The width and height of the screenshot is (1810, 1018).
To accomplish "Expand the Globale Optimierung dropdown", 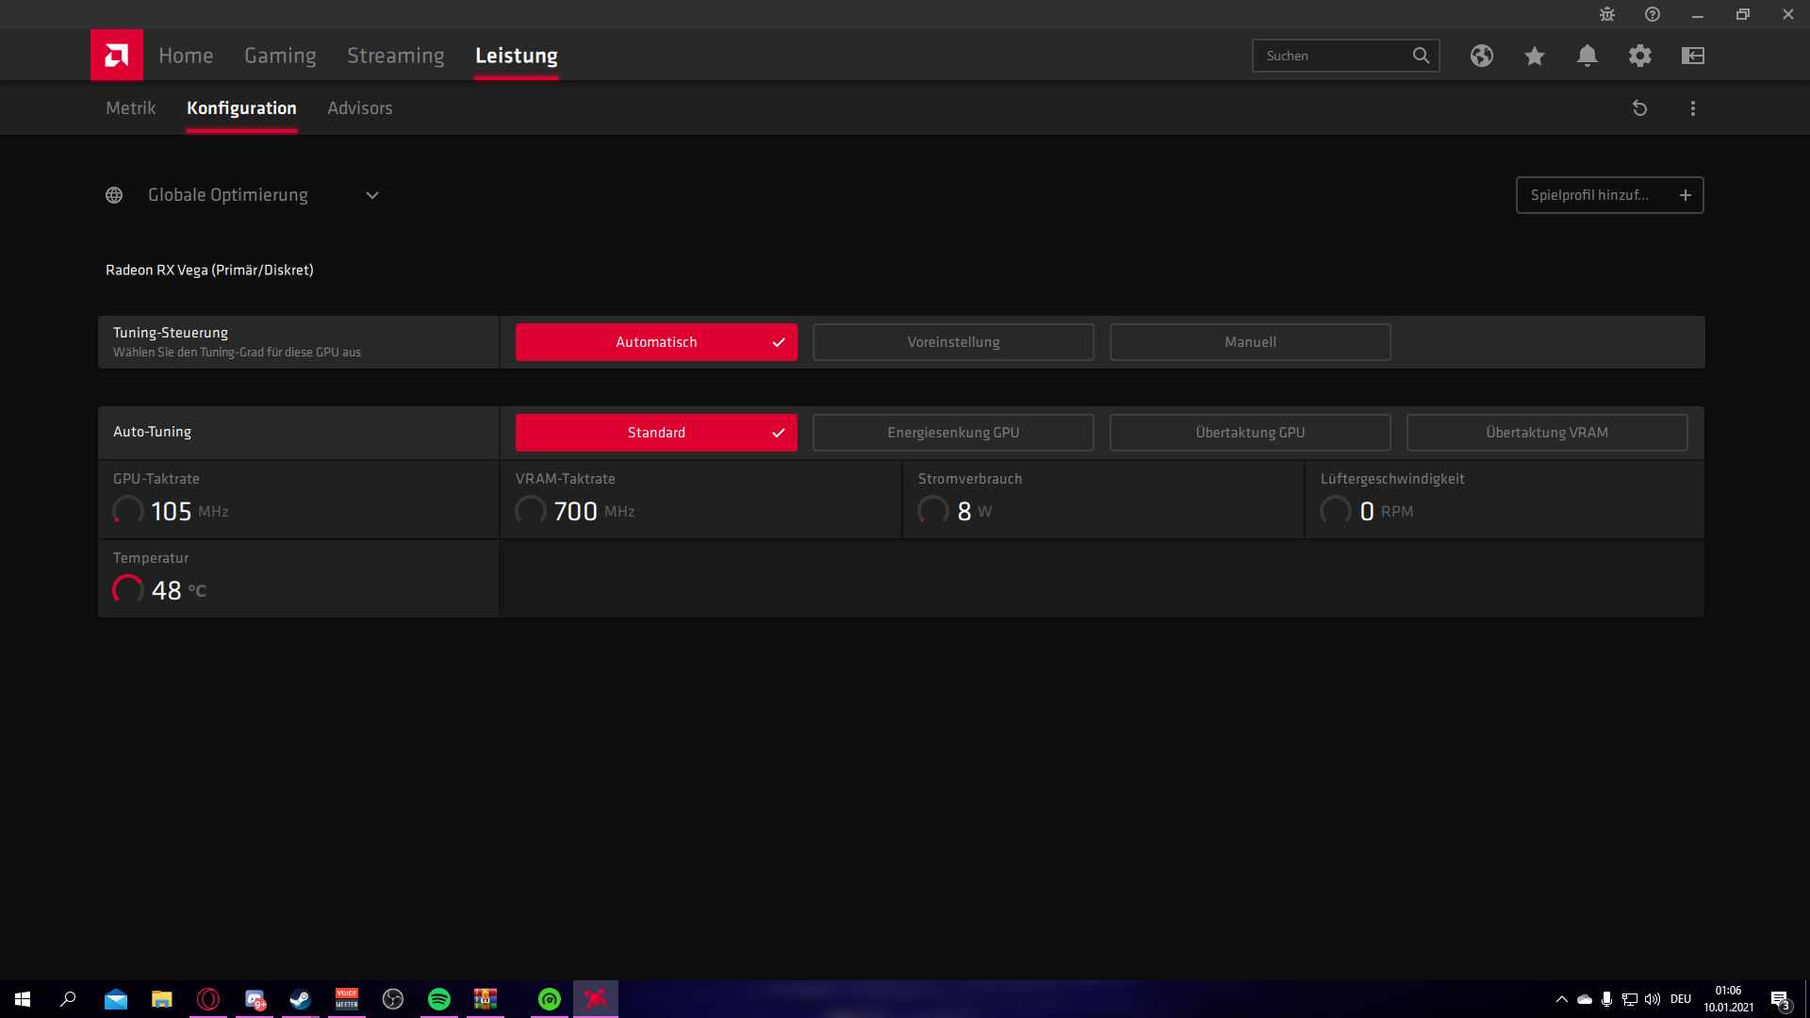I will 372,195.
